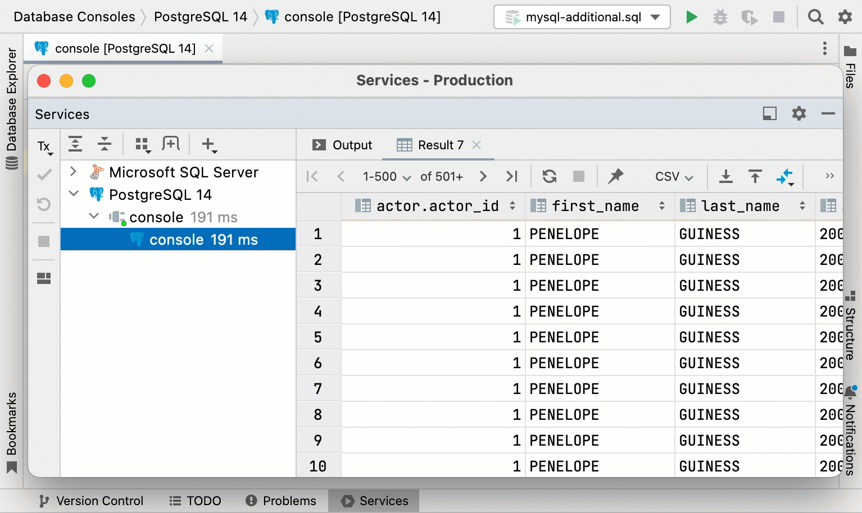Refresh the query results
862x513 pixels.
[548, 176]
